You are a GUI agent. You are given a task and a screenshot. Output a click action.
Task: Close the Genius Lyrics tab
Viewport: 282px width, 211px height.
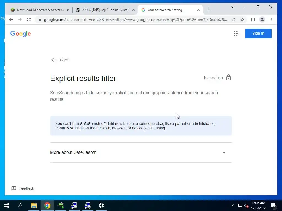134,10
